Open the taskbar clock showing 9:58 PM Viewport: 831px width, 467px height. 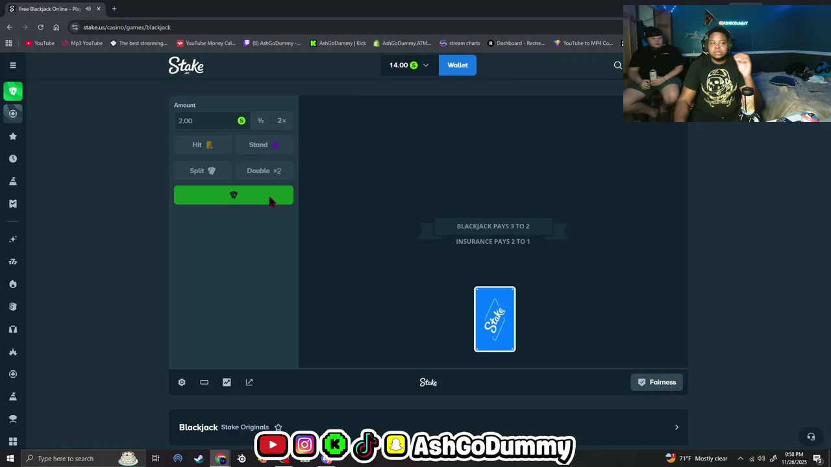(x=794, y=459)
